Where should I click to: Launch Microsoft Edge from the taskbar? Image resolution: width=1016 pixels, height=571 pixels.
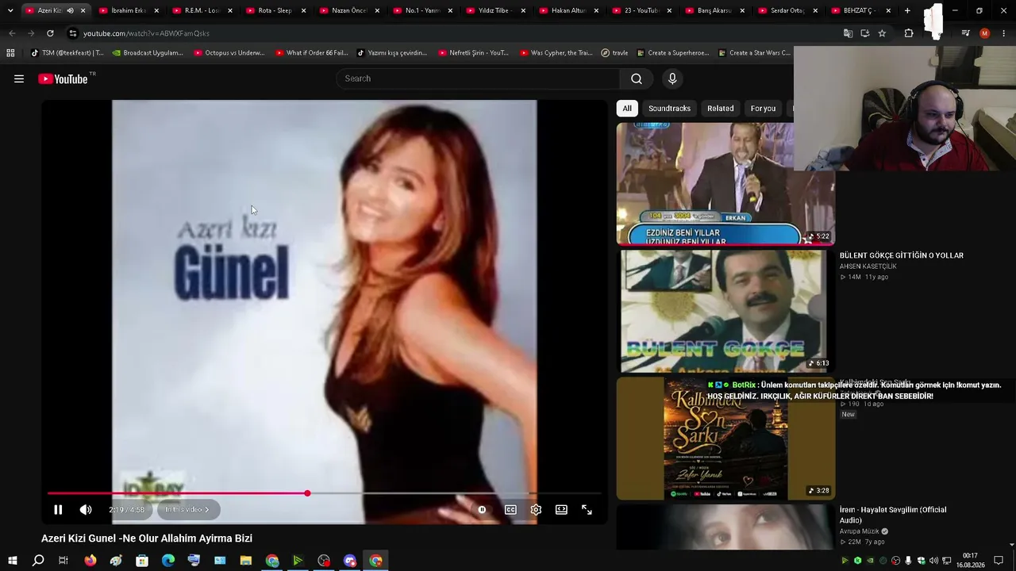168,561
